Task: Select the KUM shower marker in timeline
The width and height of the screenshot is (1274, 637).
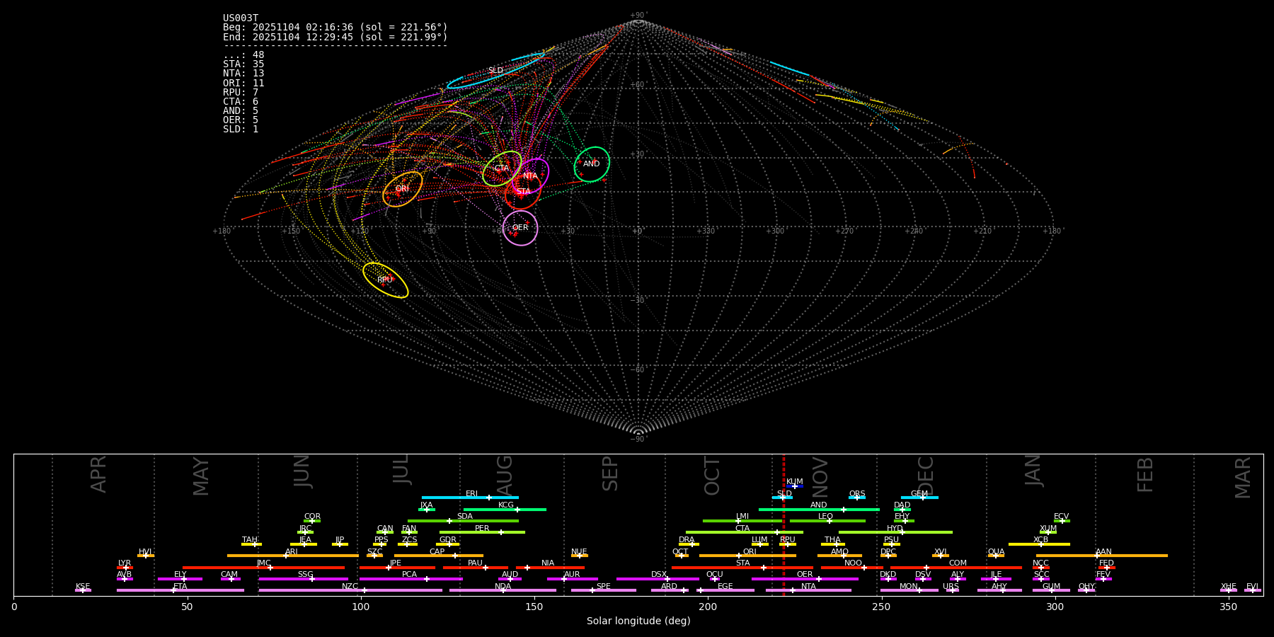Action: click(x=794, y=486)
